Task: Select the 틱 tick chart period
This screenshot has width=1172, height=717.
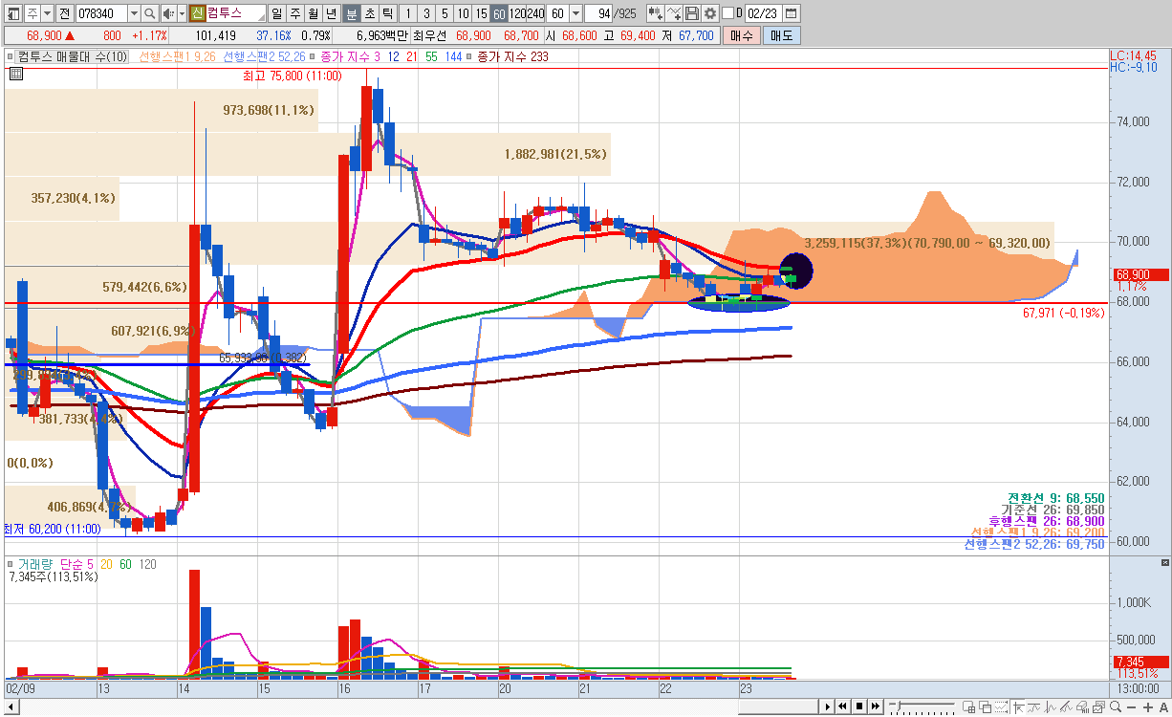Action: pos(387,13)
